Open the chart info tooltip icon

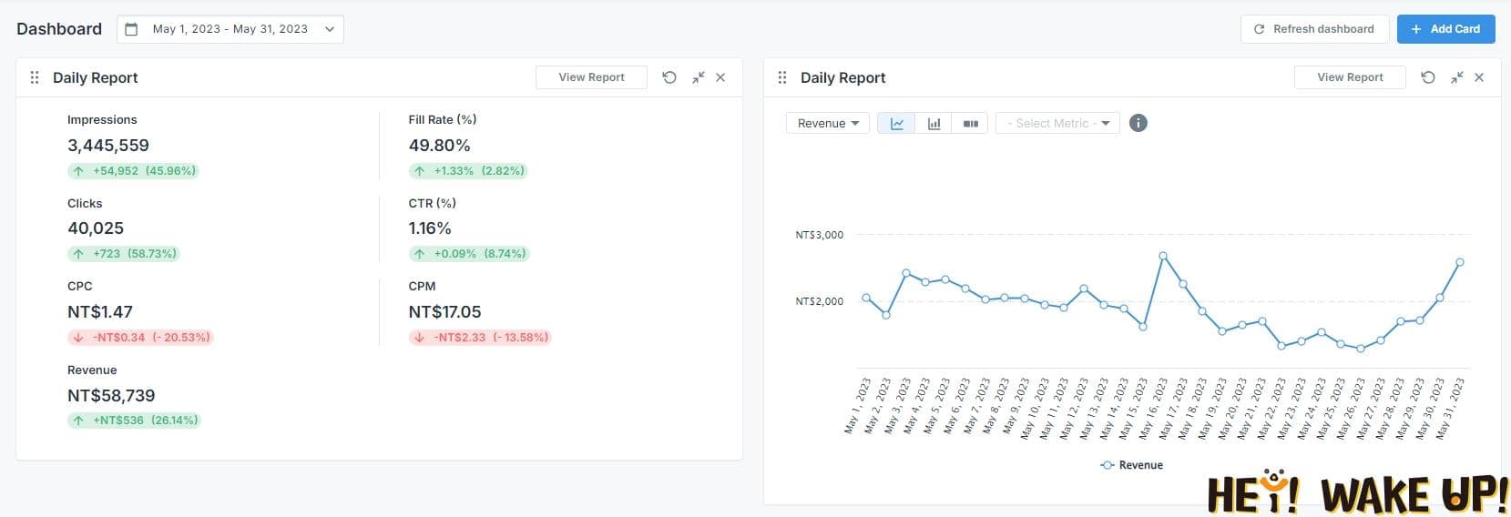click(1138, 123)
